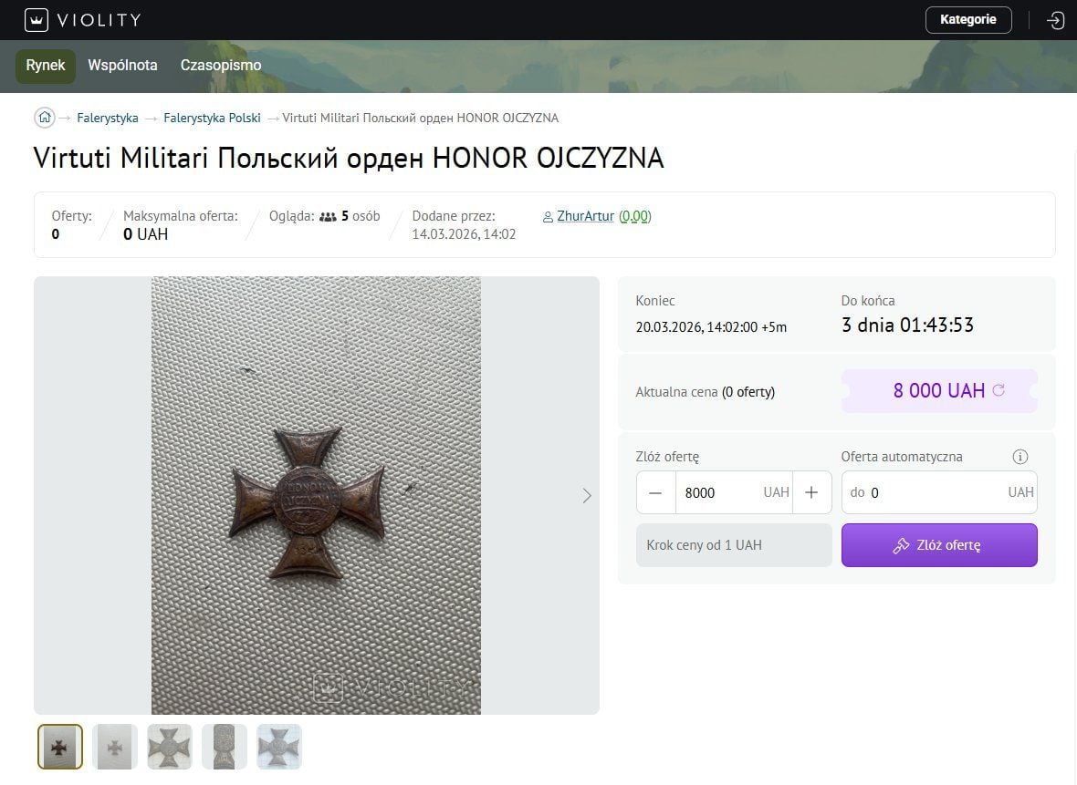Decrease bid with the minus button

click(656, 492)
